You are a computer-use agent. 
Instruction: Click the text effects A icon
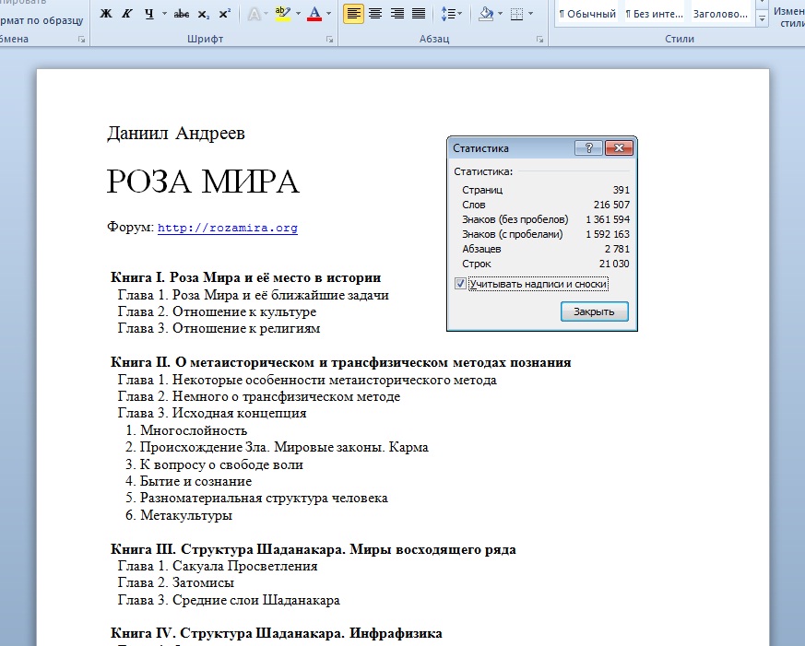(x=254, y=14)
